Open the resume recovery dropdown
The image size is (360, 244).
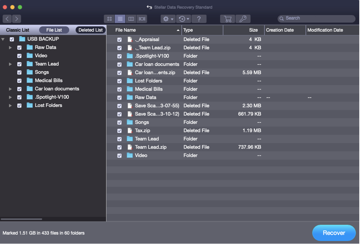click(x=183, y=18)
